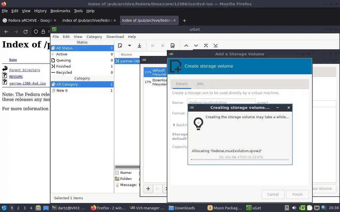This screenshot has width=340, height=212.
Task: Open uGet Category menu
Action: tap(94, 37)
